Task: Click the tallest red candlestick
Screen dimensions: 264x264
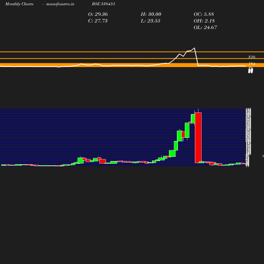Action: 198,138
